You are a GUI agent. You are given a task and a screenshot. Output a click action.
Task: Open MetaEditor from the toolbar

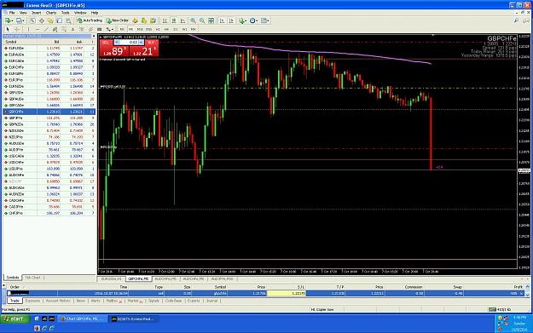point(135,20)
